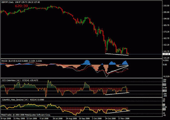Select the white divergence trendline on the CCI
Screen dimensions: 170x120
click(117, 94)
